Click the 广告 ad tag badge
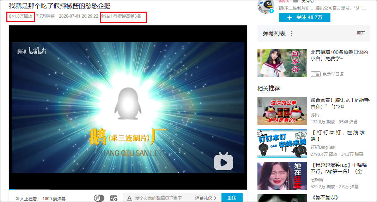This screenshot has width=377, height=202. click(x=315, y=74)
